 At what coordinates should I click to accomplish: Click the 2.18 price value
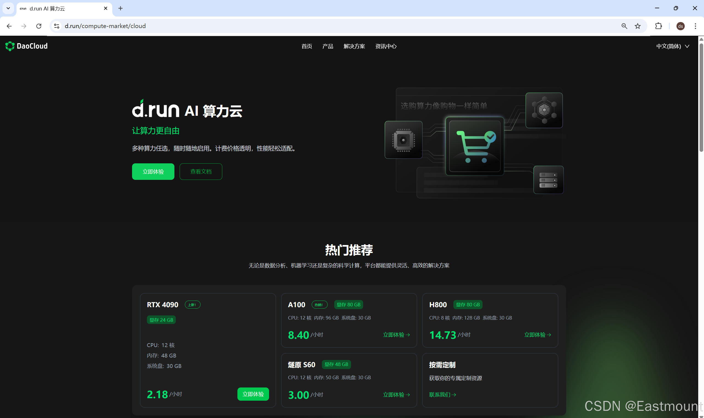click(157, 395)
